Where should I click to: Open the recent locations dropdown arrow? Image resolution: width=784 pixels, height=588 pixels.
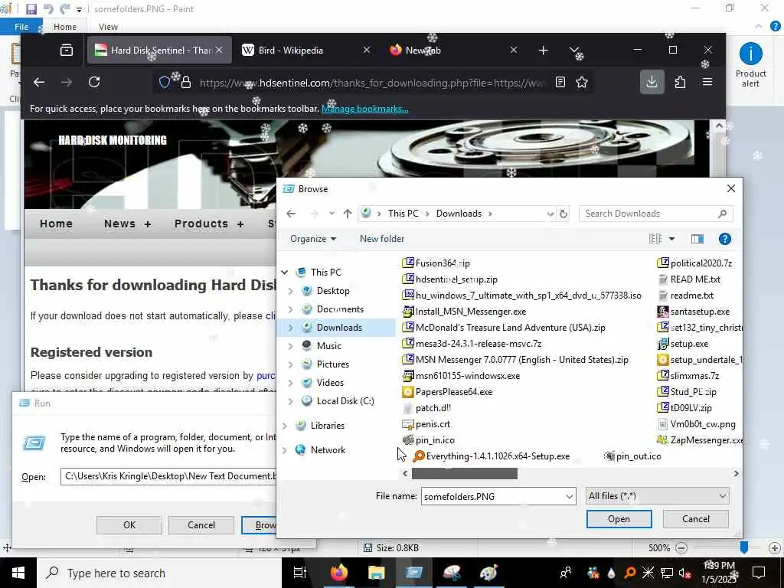coord(332,214)
